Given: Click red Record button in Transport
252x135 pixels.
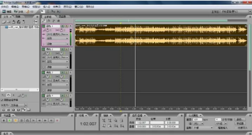Looking at the screenshot, I should [x=57, y=120].
